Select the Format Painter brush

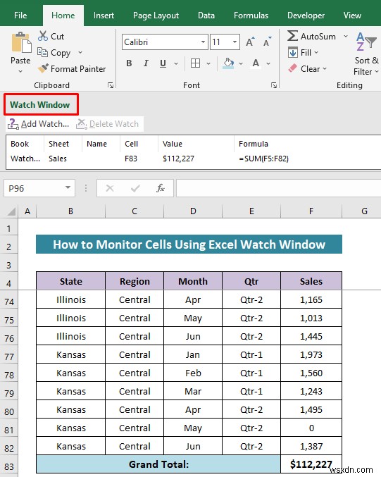43,68
